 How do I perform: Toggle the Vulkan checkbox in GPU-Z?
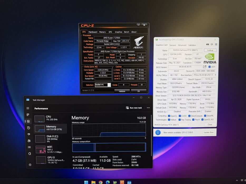[x=169, y=120]
